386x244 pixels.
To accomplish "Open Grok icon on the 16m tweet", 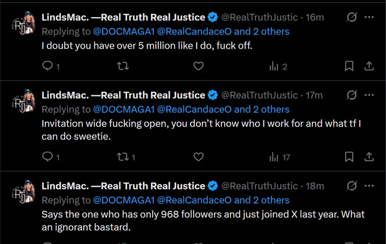I will (x=351, y=17).
